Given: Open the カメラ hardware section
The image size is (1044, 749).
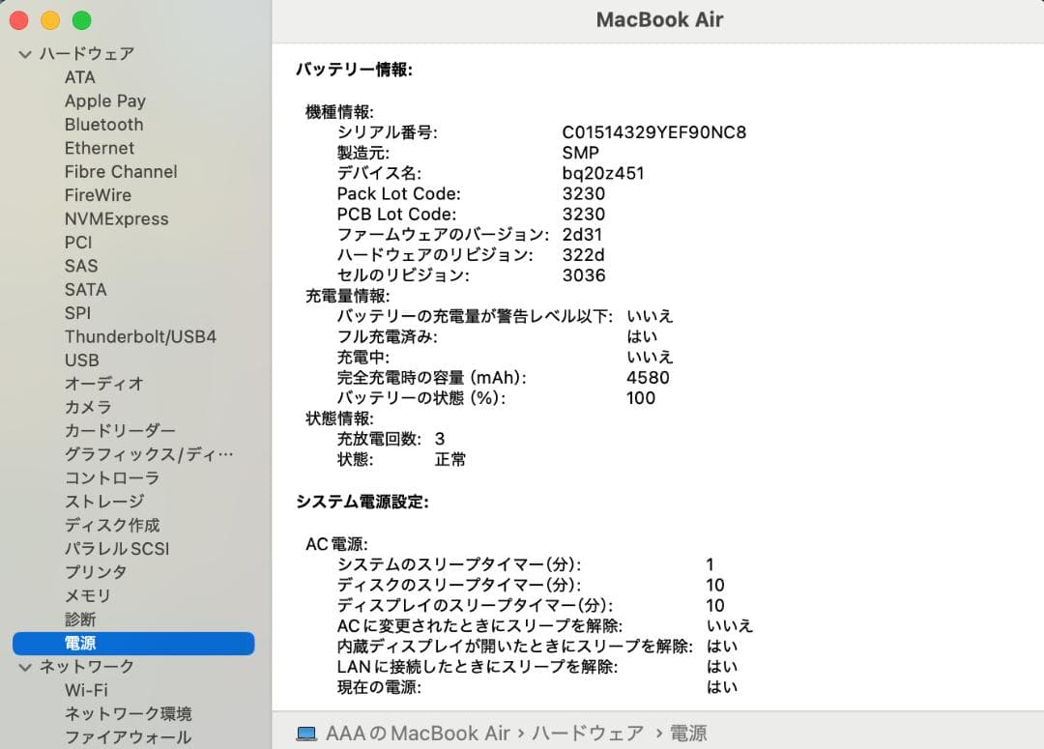Looking at the screenshot, I should coord(88,407).
